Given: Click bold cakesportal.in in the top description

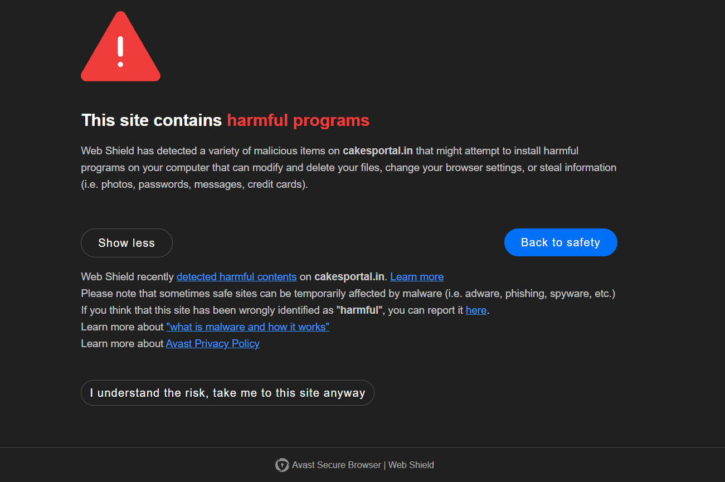Looking at the screenshot, I should click(x=378, y=151).
